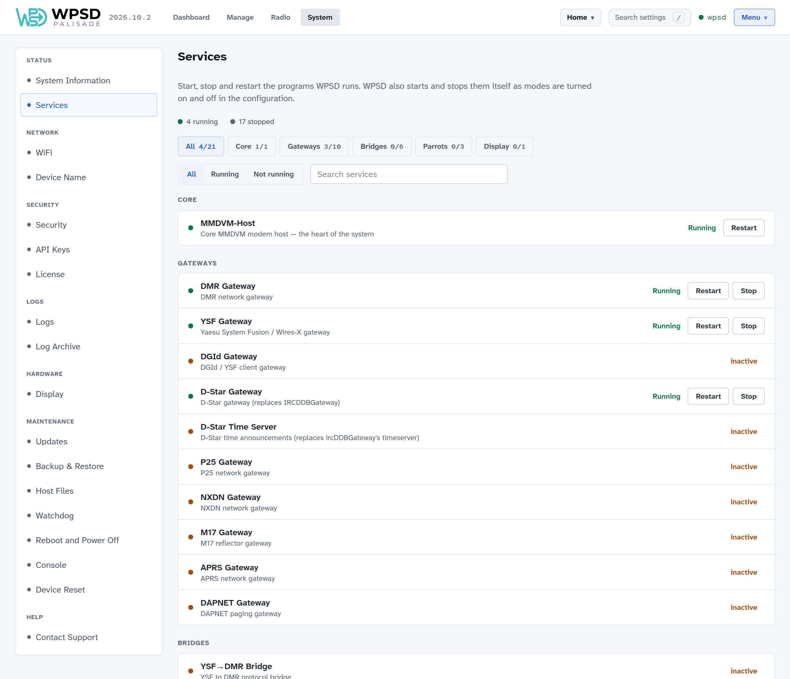Open System Information in sidebar

click(89, 81)
